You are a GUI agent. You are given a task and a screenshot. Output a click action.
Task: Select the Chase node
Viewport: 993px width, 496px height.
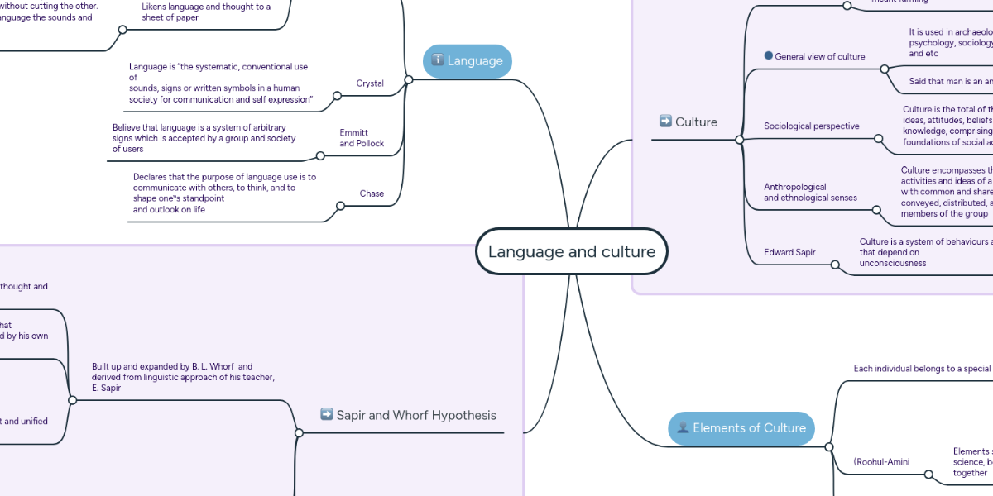371,193
